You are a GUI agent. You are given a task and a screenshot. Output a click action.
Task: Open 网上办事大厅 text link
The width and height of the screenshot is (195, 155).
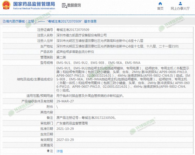coord(180,8)
